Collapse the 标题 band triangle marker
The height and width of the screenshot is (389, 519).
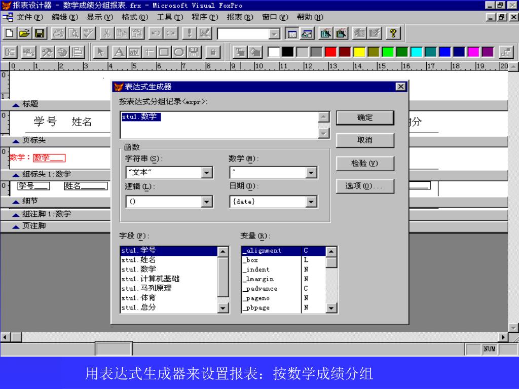16,105
